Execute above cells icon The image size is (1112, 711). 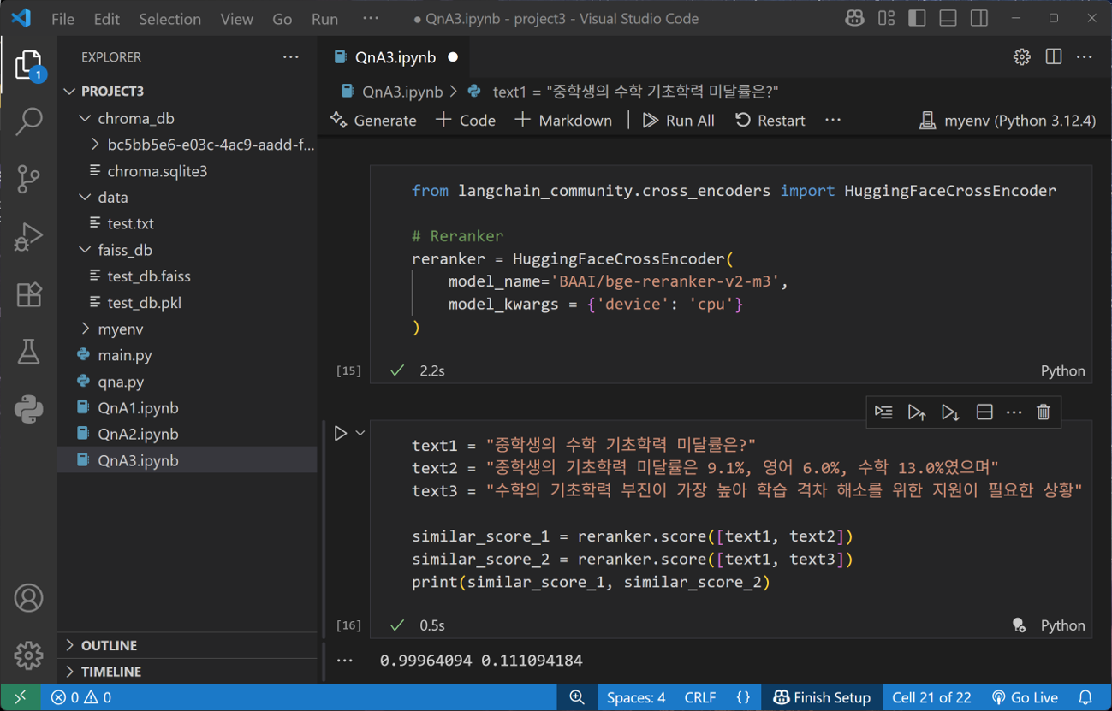[917, 412]
